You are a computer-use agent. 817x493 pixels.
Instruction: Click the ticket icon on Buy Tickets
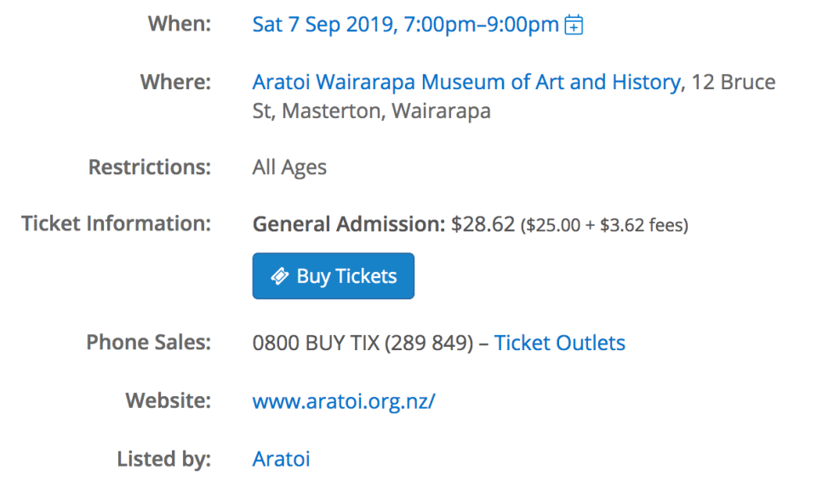[x=278, y=276]
